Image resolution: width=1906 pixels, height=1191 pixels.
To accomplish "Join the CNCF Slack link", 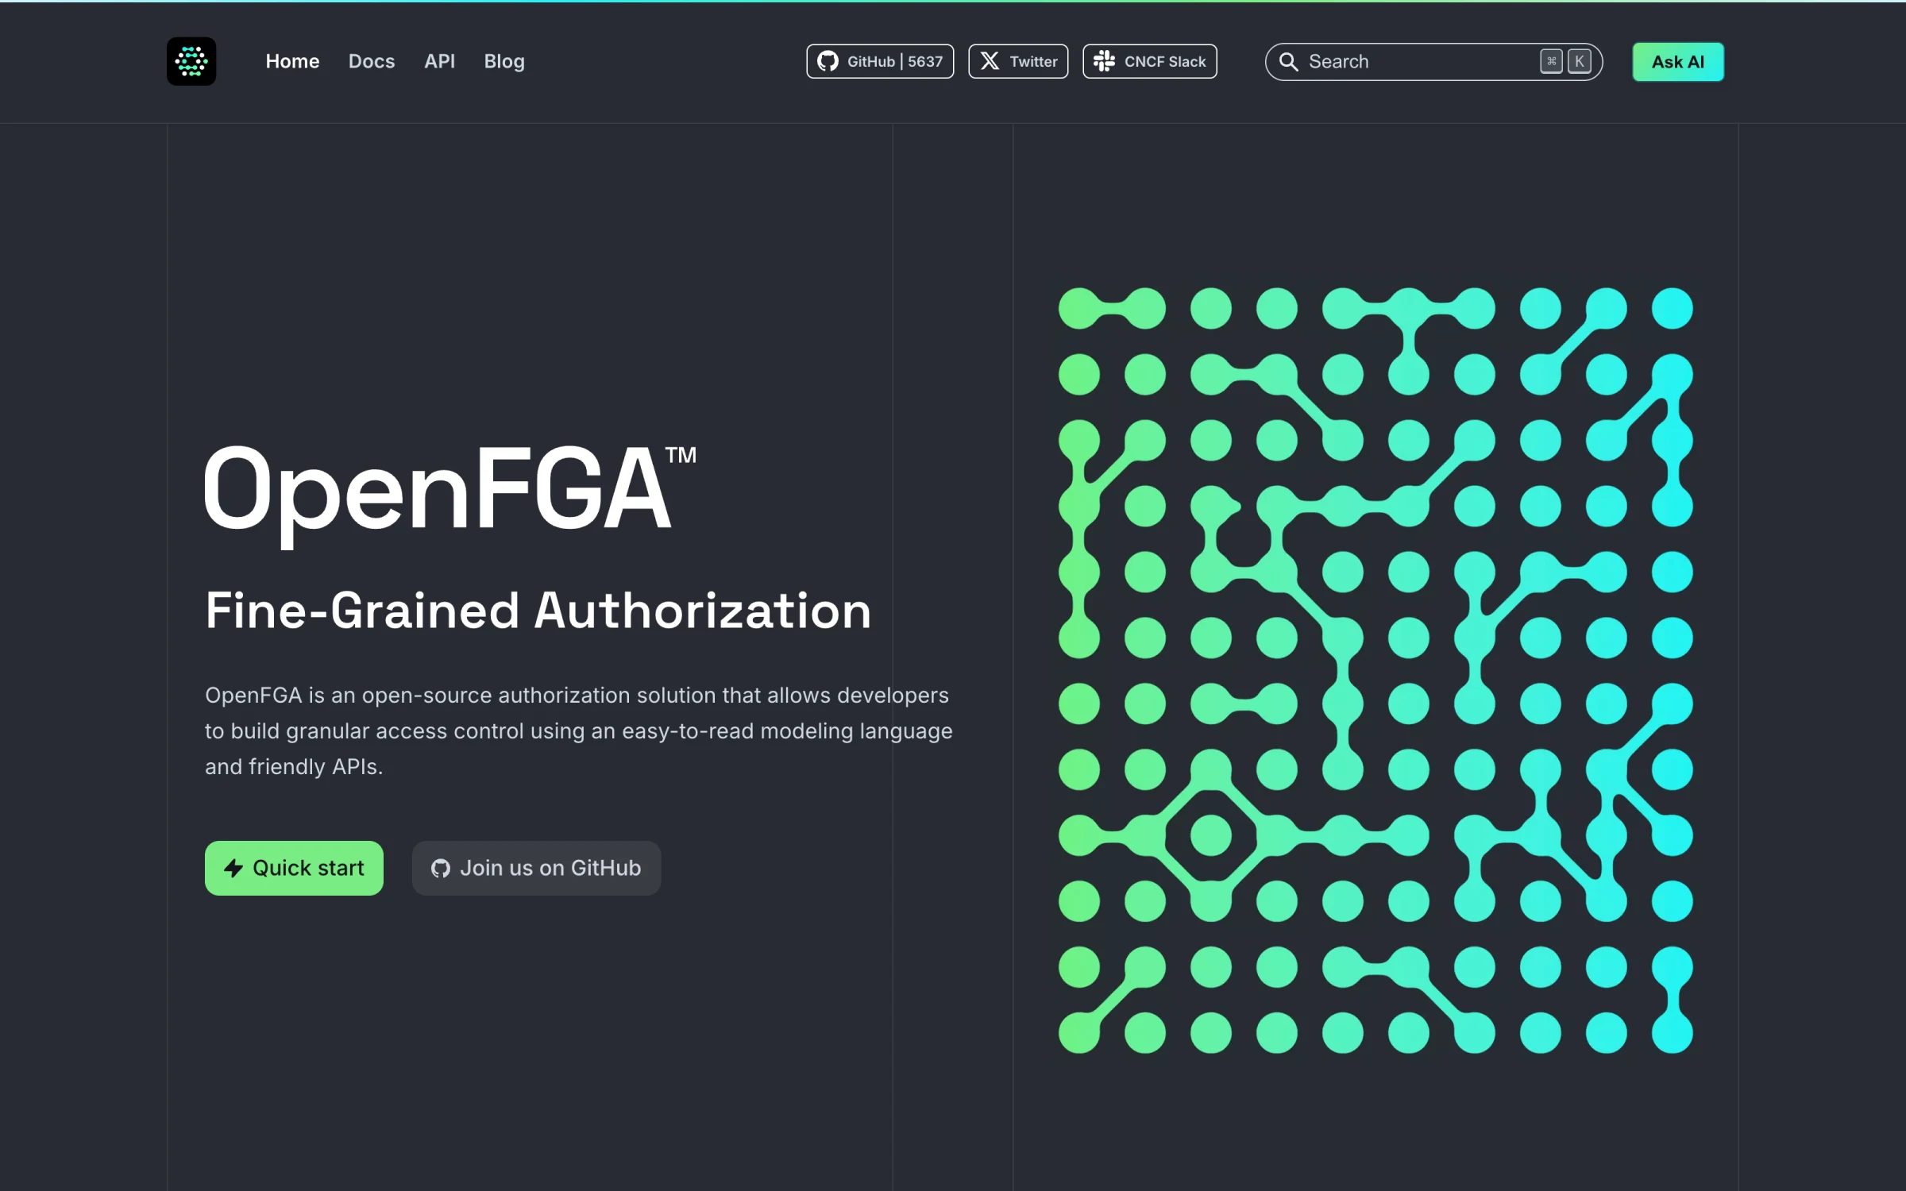I will [1149, 61].
